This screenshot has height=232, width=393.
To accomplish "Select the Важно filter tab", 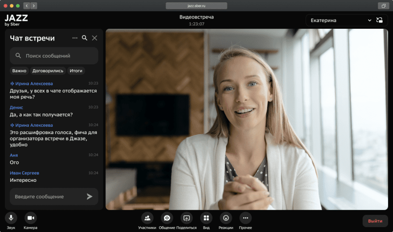I will pos(19,71).
